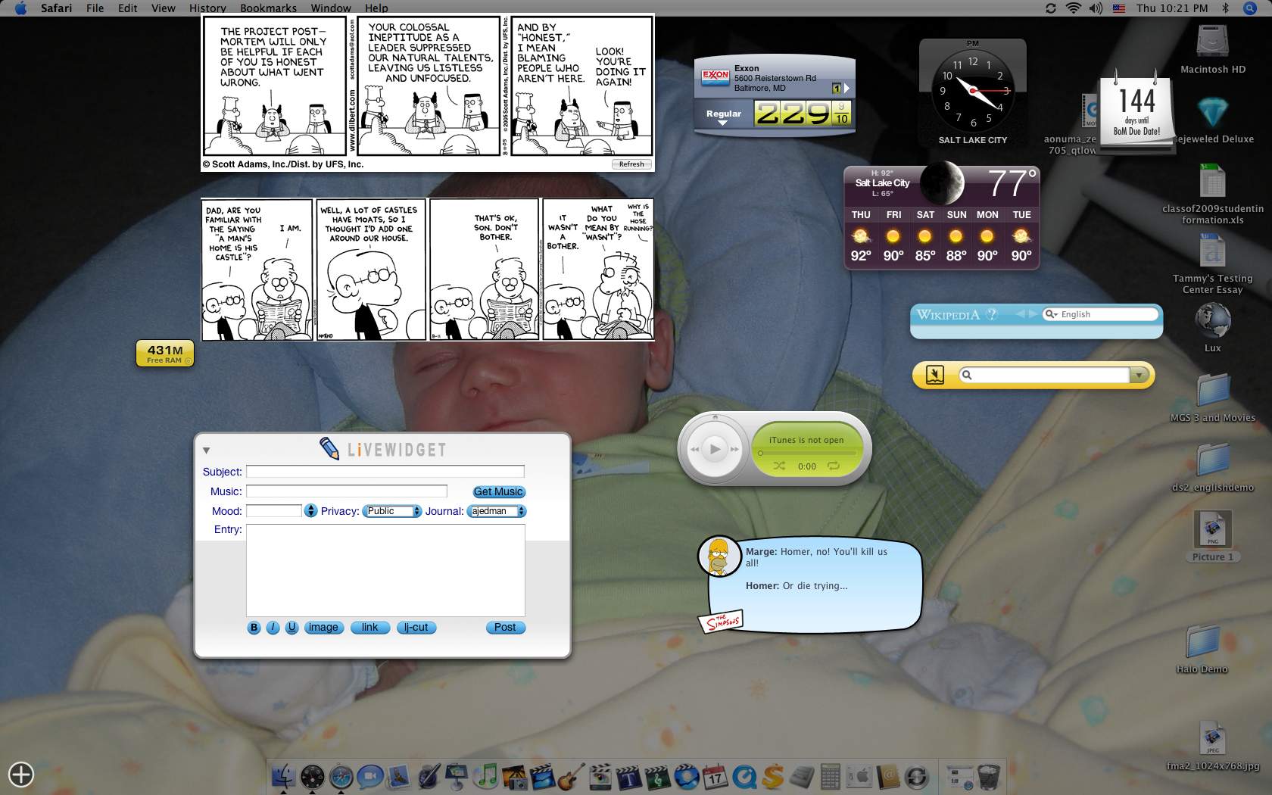
Task: Click Get Music button in LiveWidget
Action: 498,492
